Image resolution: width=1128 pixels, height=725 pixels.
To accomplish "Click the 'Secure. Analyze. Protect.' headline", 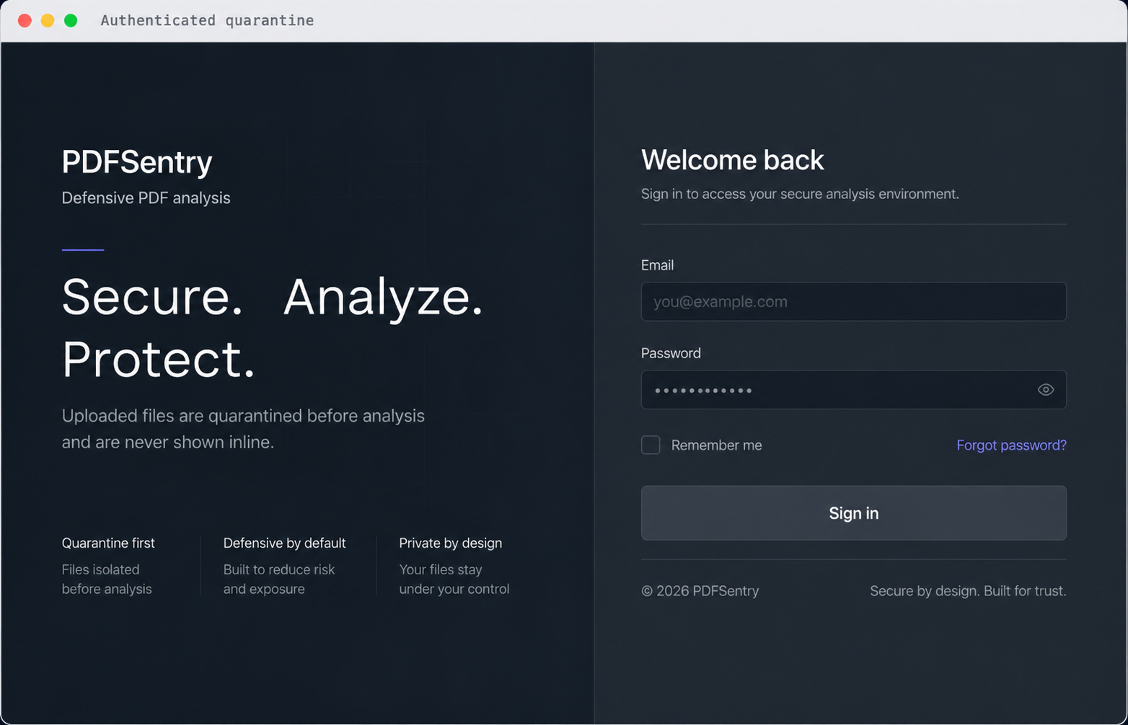I will click(x=273, y=328).
